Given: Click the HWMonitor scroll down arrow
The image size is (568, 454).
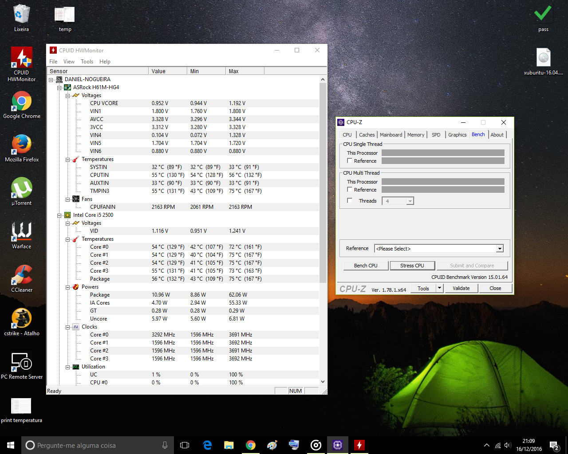Looking at the screenshot, I should (x=323, y=382).
